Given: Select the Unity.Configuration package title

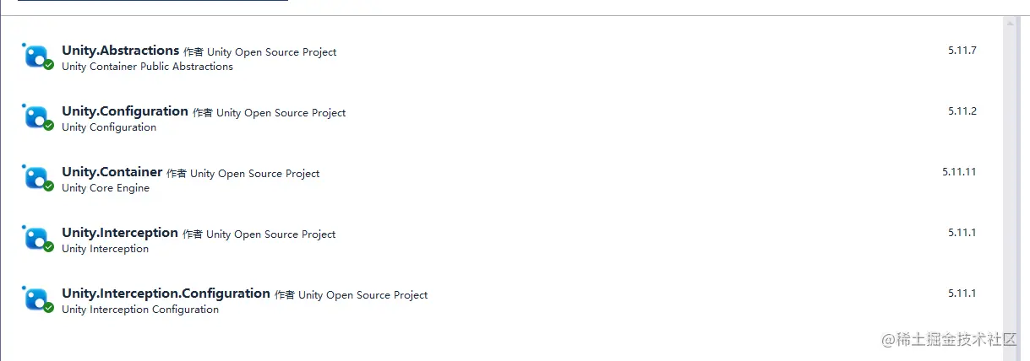Looking at the screenshot, I should 125,111.
